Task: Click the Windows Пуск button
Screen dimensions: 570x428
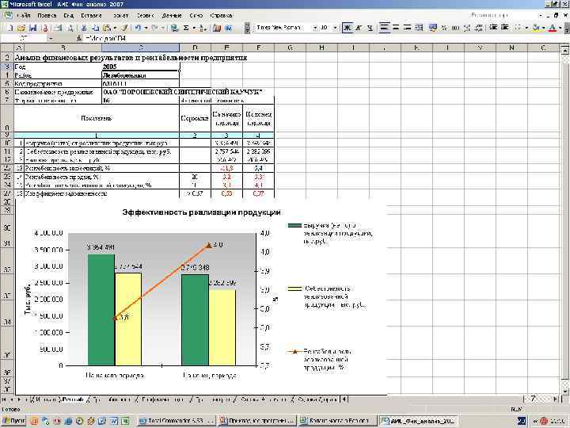Action: pyautogui.click(x=13, y=421)
